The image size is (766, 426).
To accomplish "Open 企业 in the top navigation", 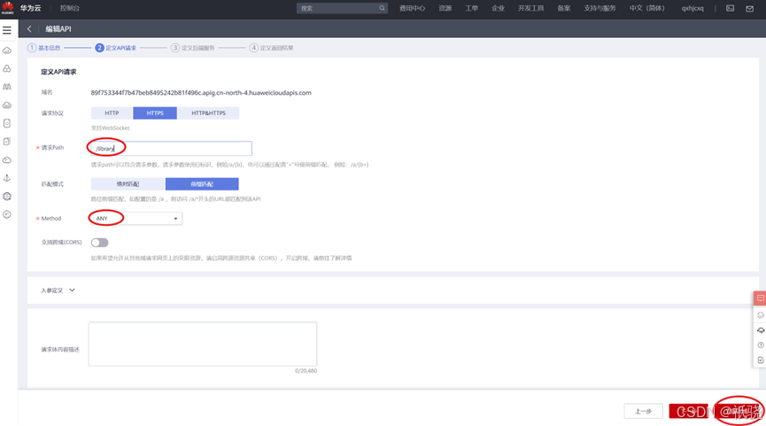I will tap(498, 8).
